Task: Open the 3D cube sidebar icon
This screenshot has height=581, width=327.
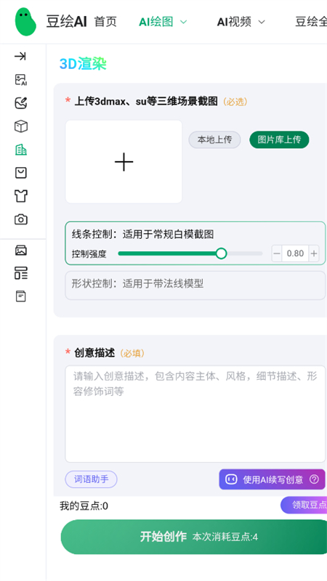Action: pyautogui.click(x=21, y=126)
